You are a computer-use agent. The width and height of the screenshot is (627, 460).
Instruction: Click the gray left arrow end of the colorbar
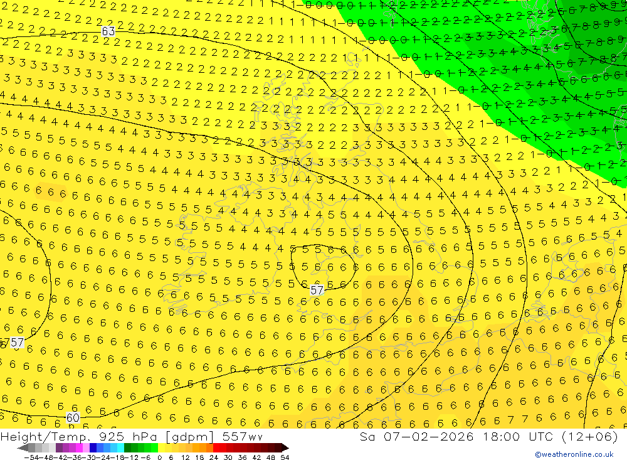coord(23,447)
